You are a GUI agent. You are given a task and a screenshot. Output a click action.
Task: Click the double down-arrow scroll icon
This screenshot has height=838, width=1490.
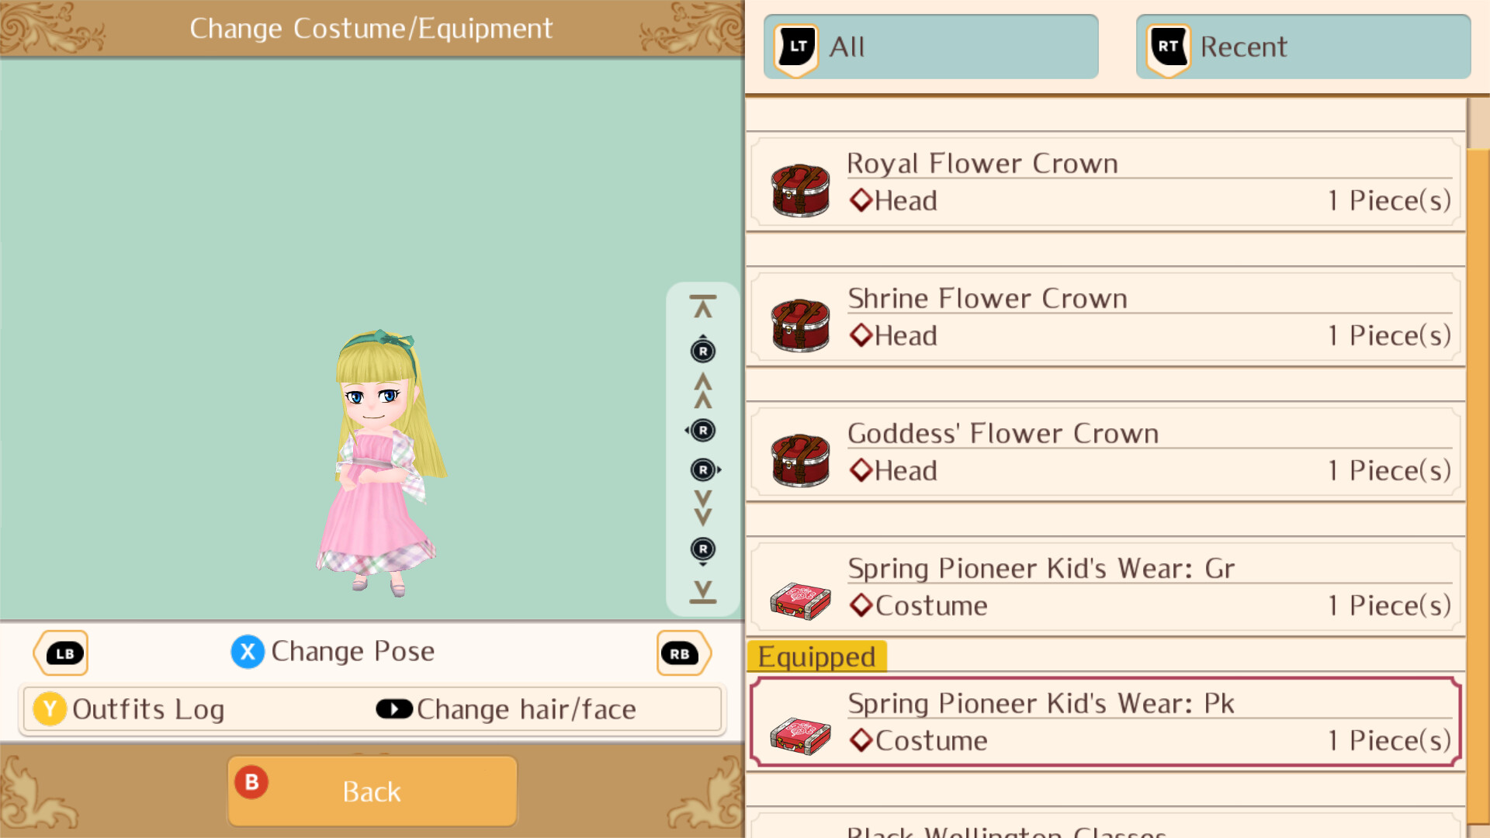tap(703, 508)
